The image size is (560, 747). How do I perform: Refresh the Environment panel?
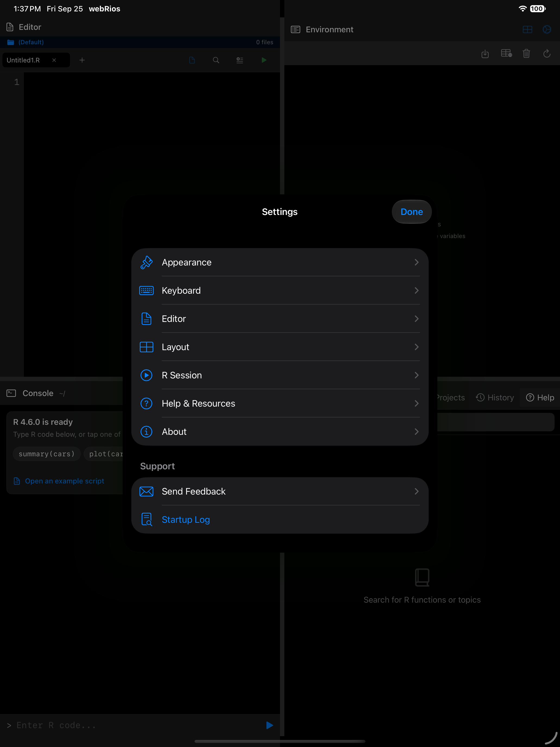[x=547, y=53]
